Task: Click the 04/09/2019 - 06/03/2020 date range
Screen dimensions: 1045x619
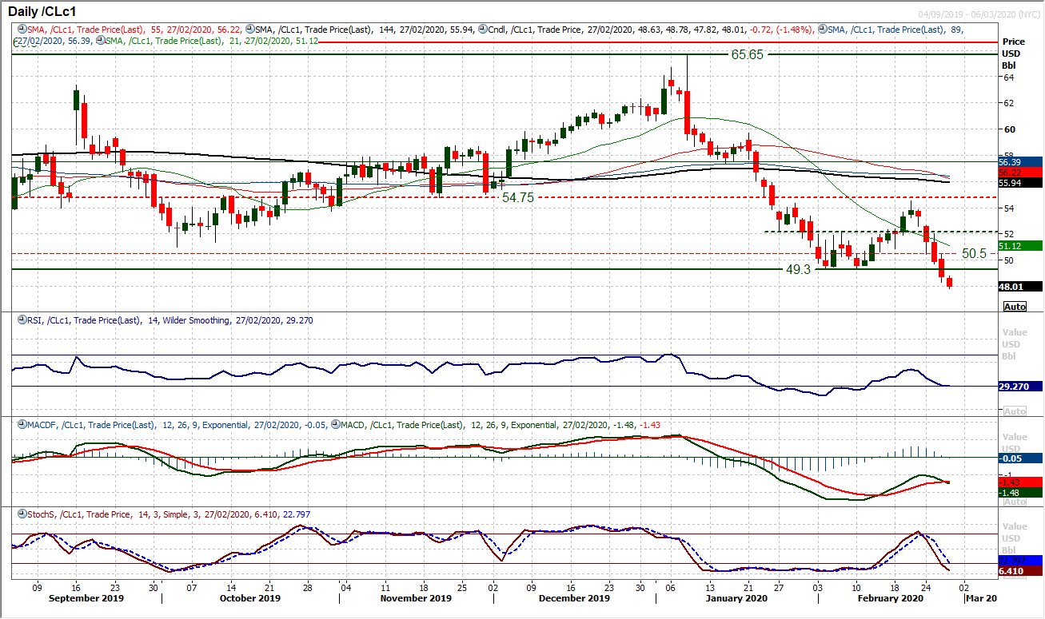Action: point(978,14)
